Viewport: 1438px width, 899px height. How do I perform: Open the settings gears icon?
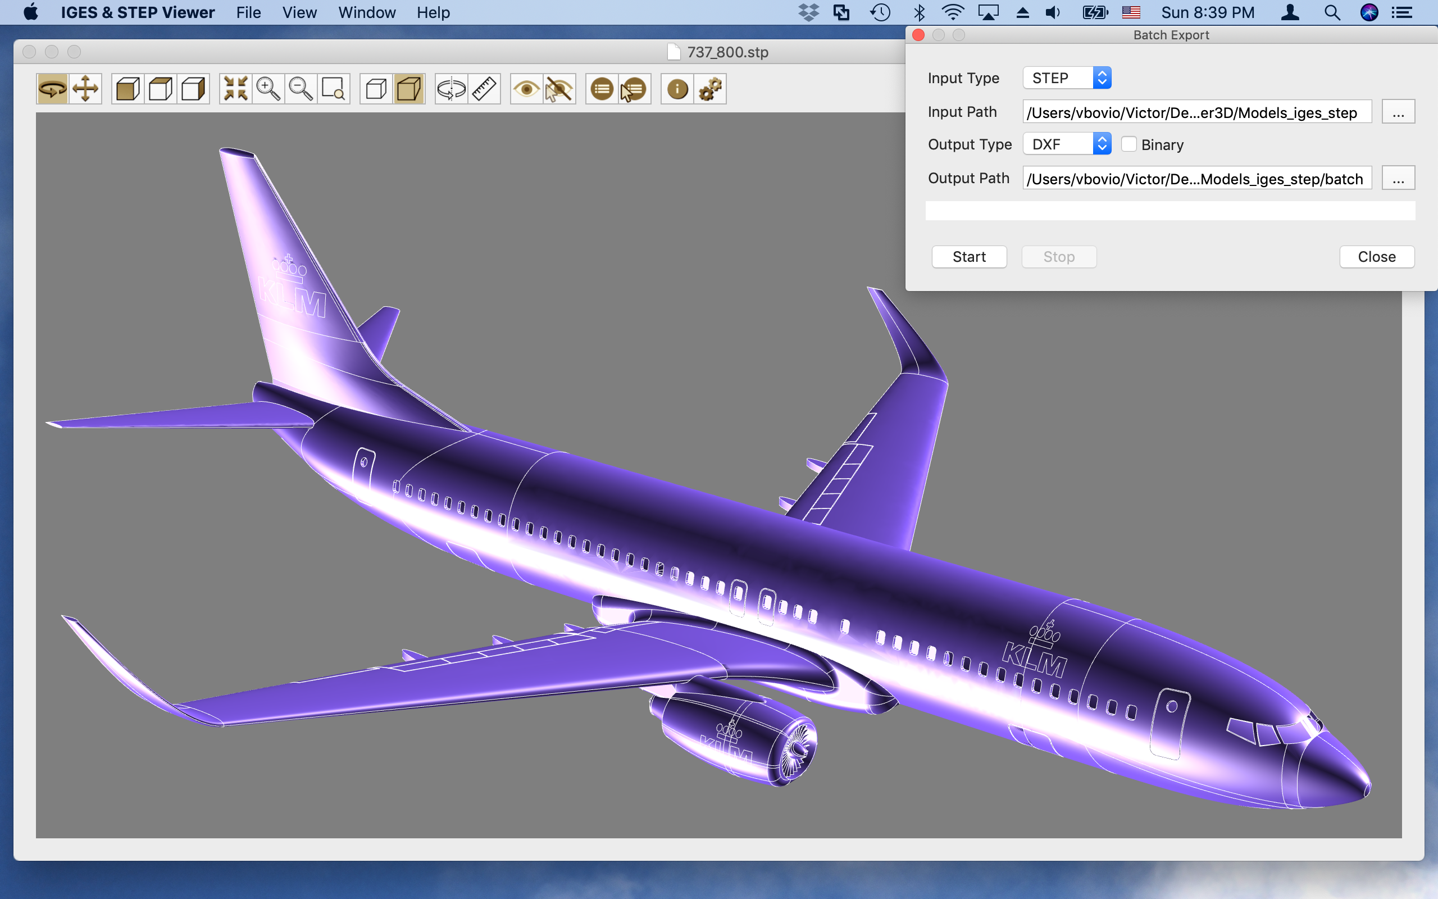[710, 89]
